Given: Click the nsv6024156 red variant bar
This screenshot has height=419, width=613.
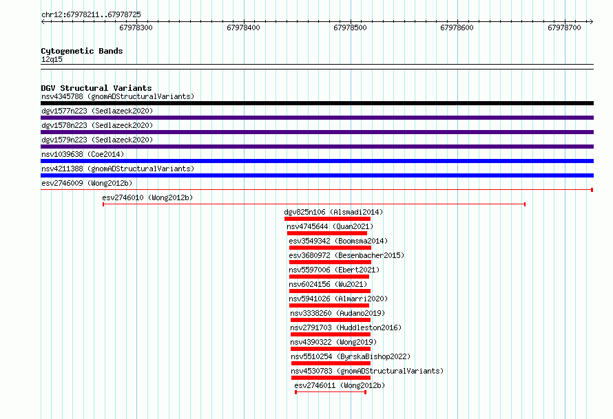Looking at the screenshot, I should pyautogui.click(x=329, y=291).
